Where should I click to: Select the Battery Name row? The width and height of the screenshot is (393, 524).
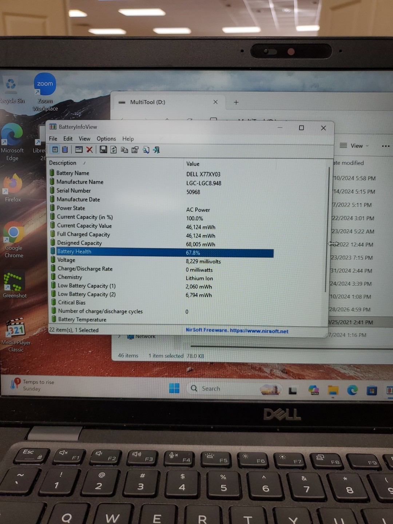[x=162, y=173]
